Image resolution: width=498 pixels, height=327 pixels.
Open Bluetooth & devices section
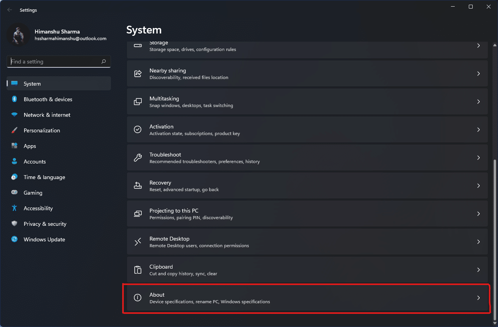(59, 99)
